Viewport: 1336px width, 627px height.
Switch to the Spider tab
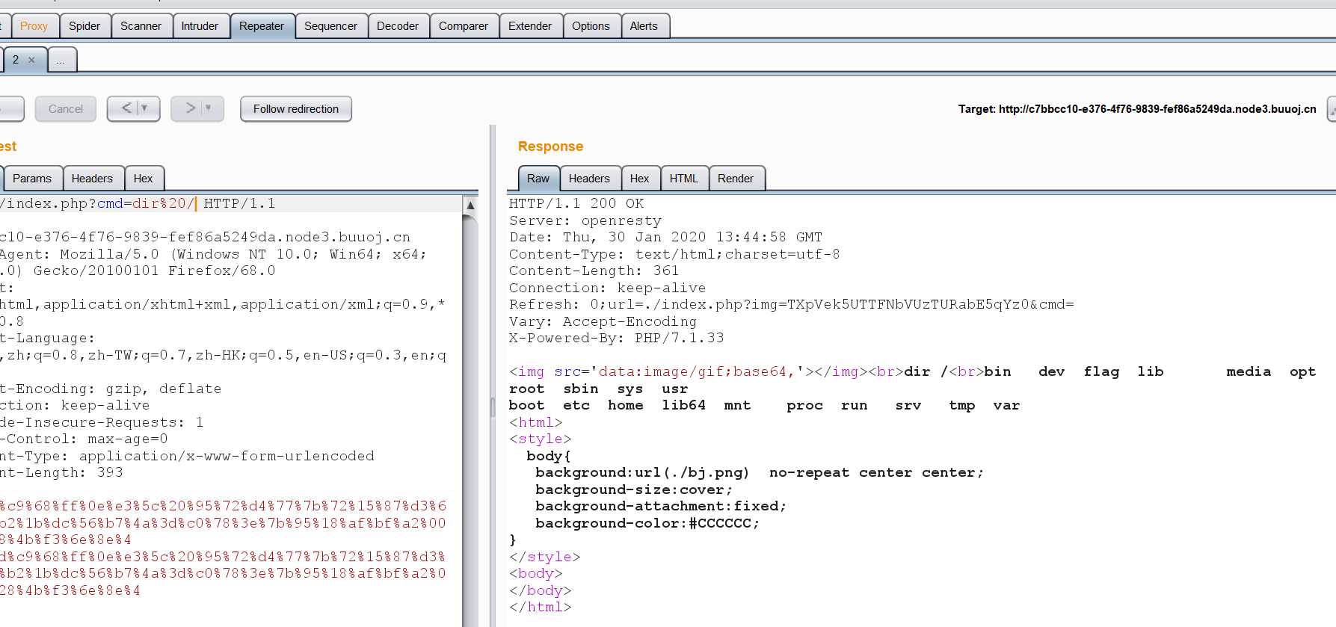tap(84, 26)
